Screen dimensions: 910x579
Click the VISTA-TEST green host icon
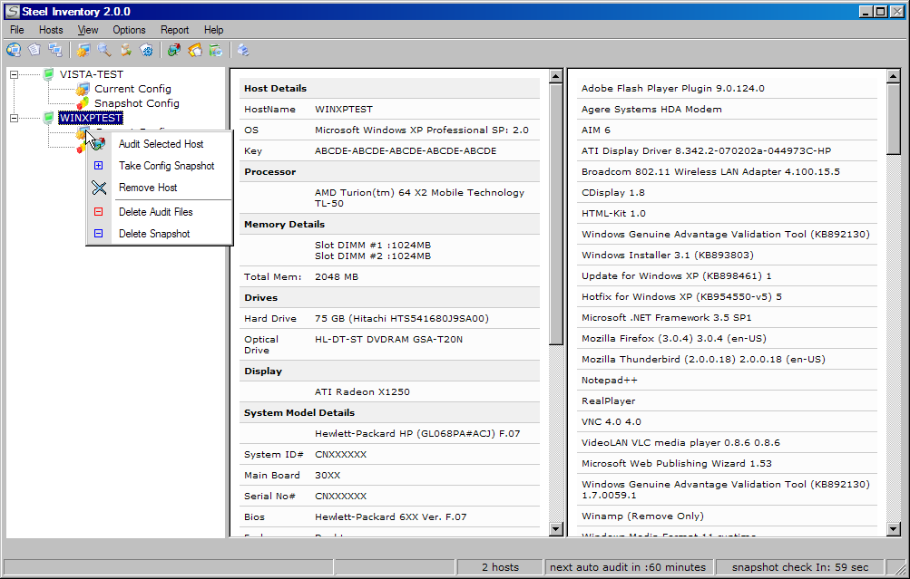pos(49,74)
